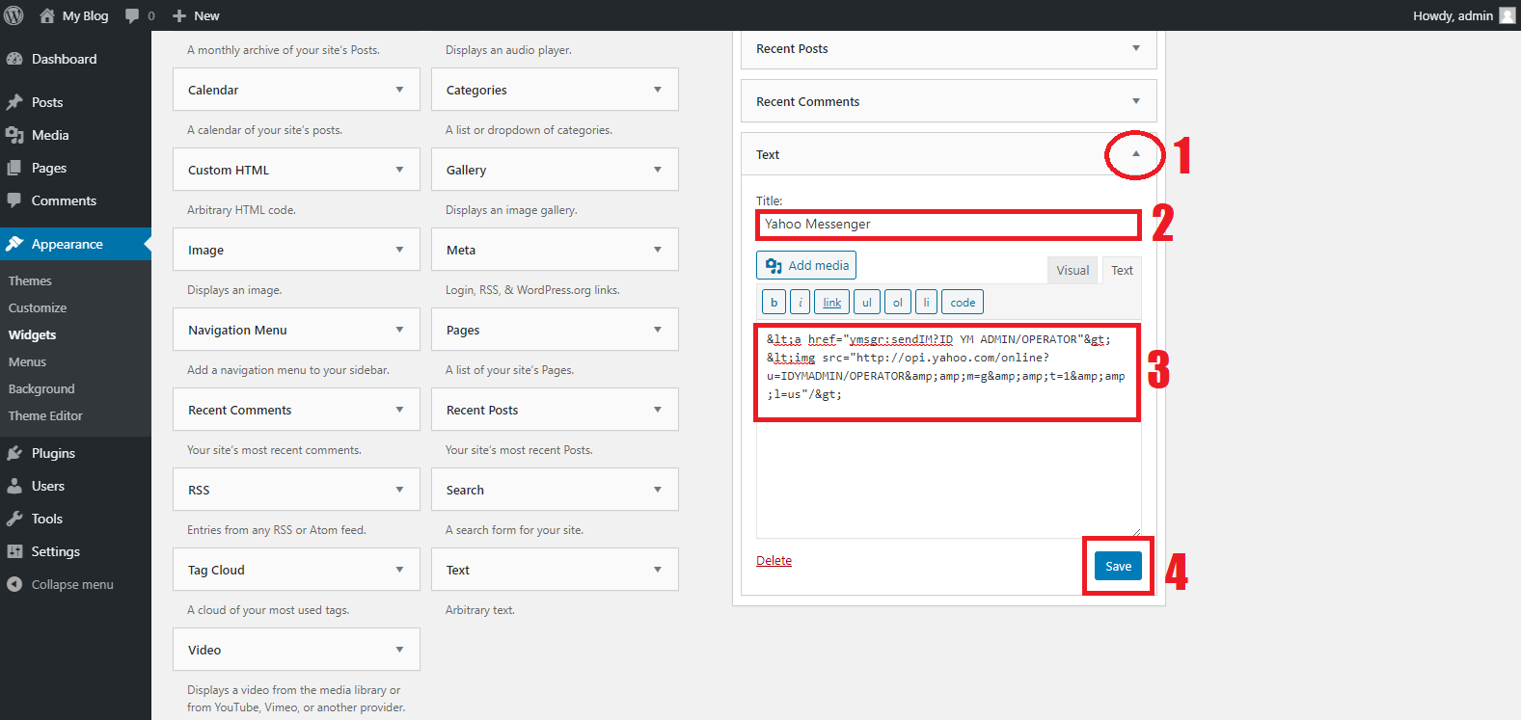1521x720 pixels.
Task: Expand the Custom HTML available widget
Action: coord(399,170)
